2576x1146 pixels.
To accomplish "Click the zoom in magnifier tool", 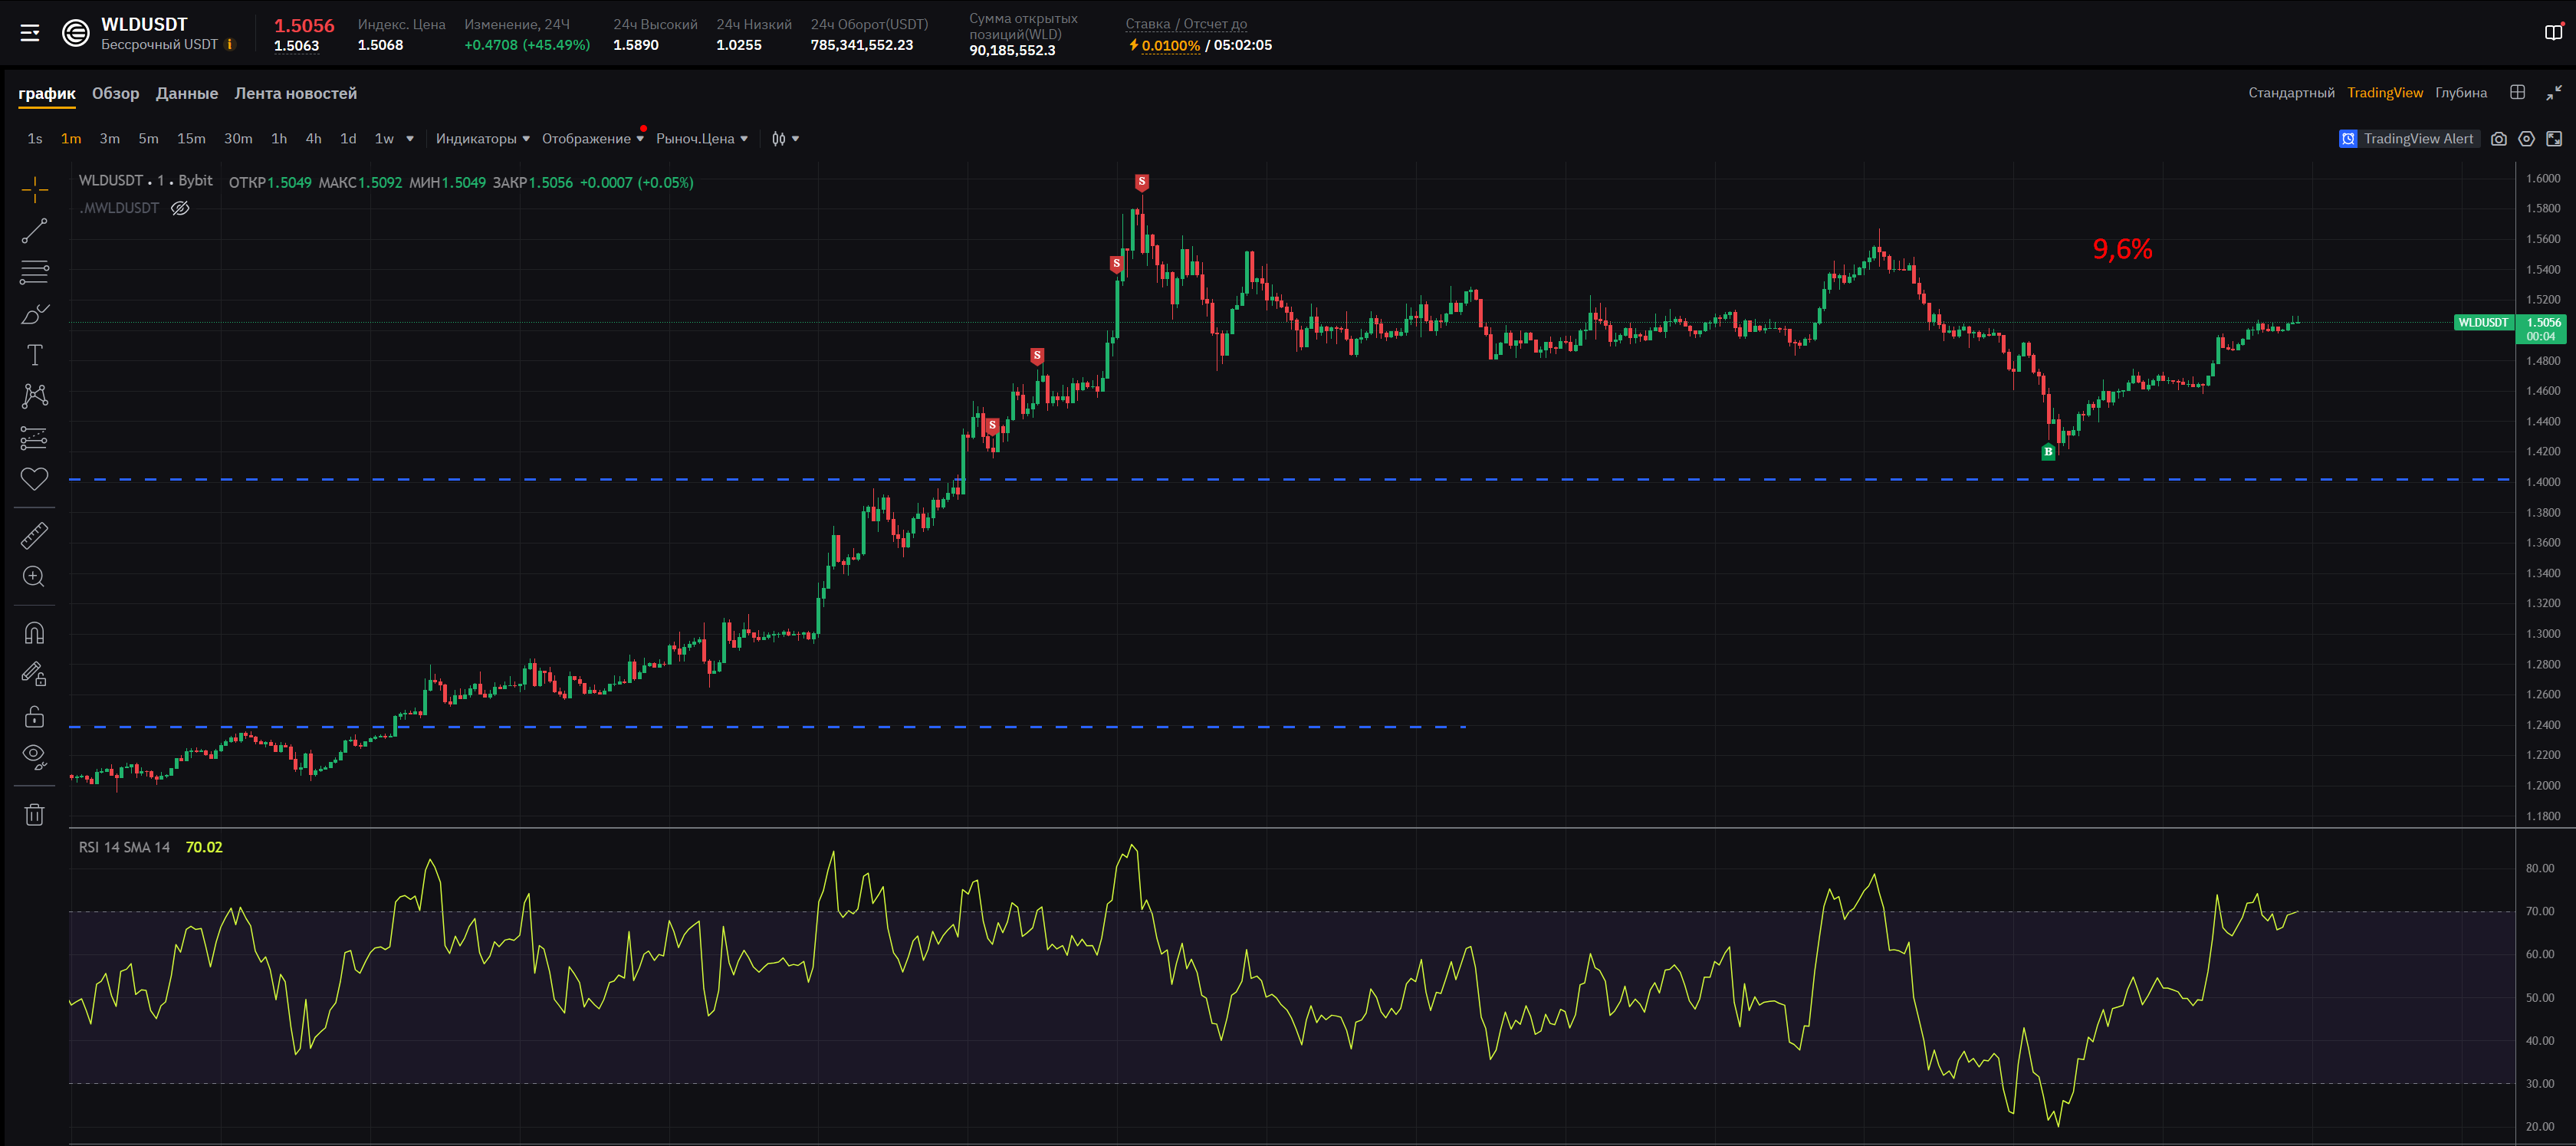I will tap(34, 577).
